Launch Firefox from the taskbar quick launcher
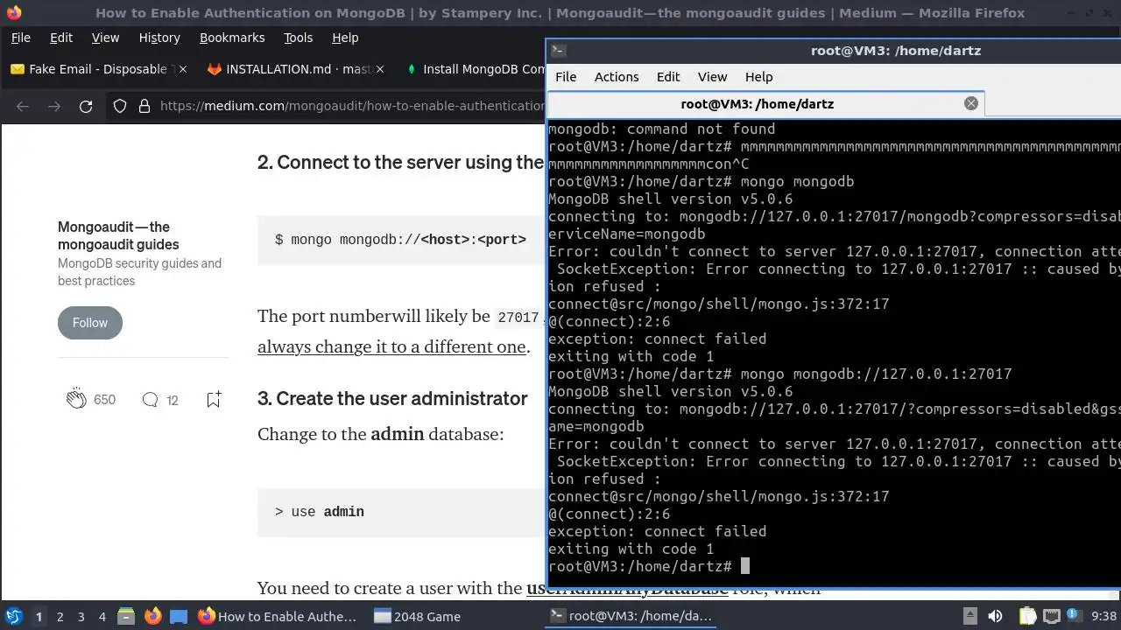The width and height of the screenshot is (1121, 630). click(153, 617)
